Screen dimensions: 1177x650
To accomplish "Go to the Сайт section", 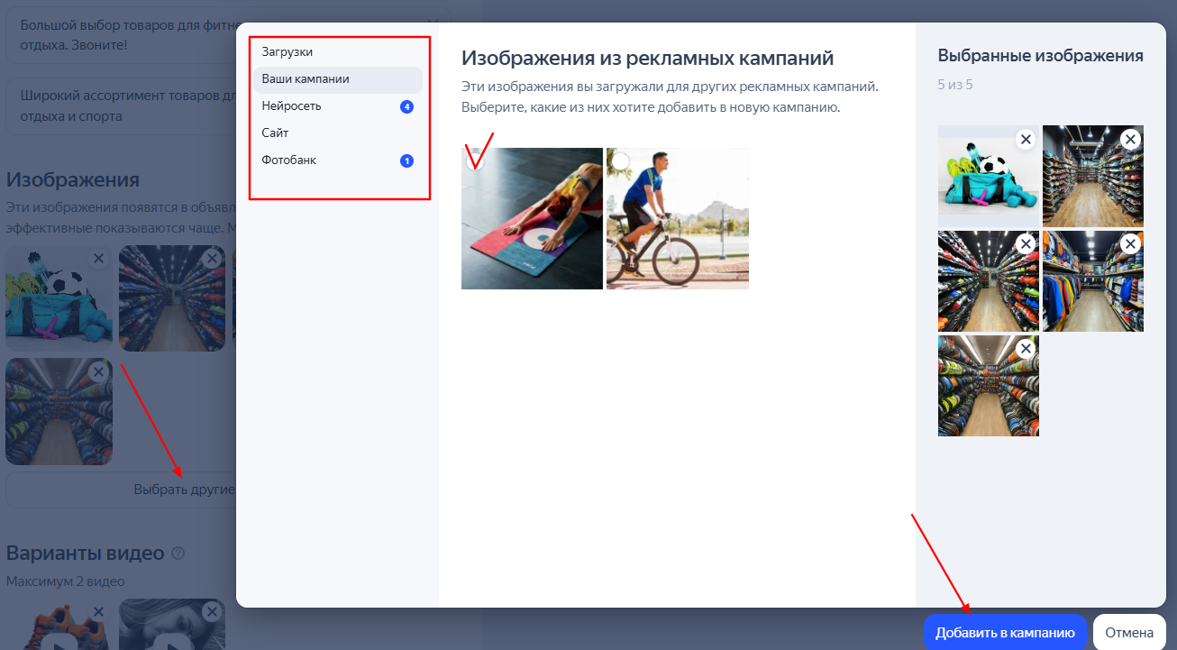I will click(338, 133).
